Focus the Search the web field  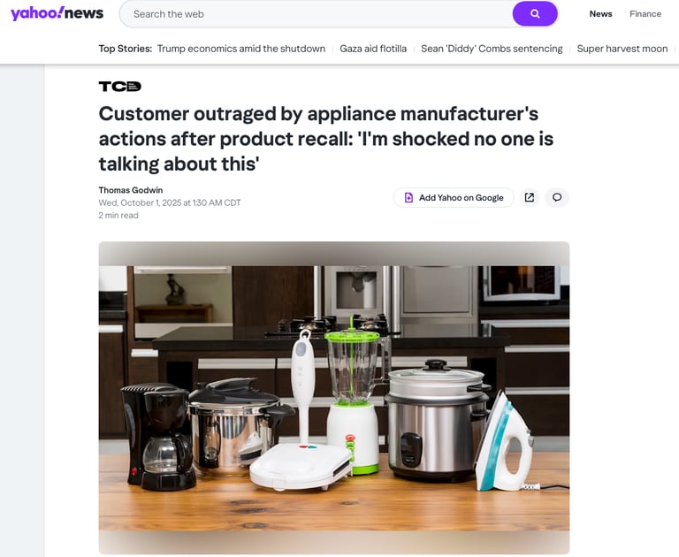[318, 14]
